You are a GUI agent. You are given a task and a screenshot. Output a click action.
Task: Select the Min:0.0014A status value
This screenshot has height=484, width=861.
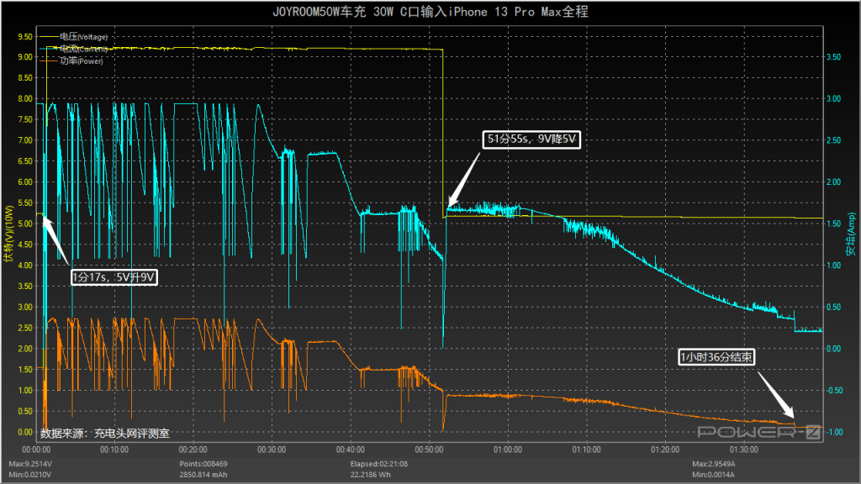click(x=713, y=475)
